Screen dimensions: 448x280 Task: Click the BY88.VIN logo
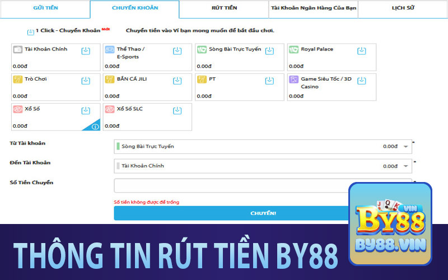coord(390,224)
